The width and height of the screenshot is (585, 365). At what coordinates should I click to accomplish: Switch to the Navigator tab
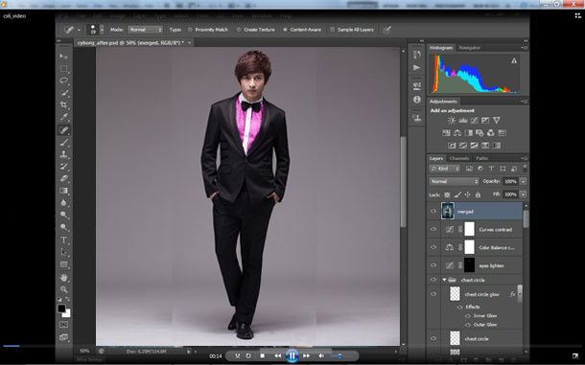(x=469, y=48)
